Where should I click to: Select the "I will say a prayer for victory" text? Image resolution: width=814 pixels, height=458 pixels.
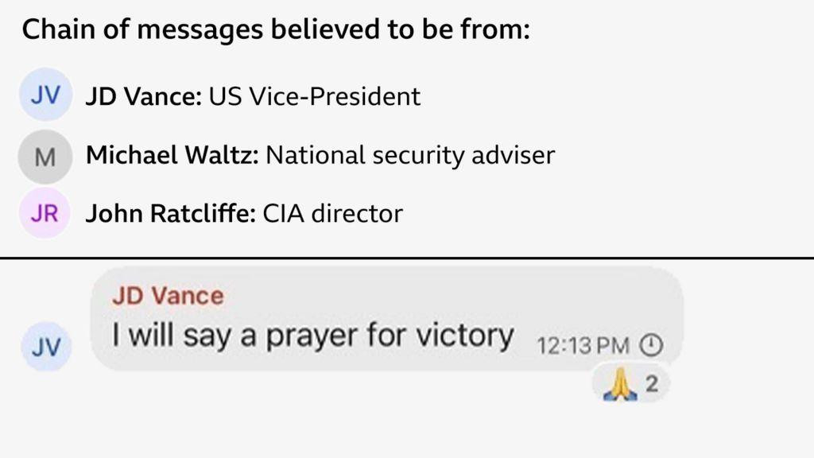[312, 336]
